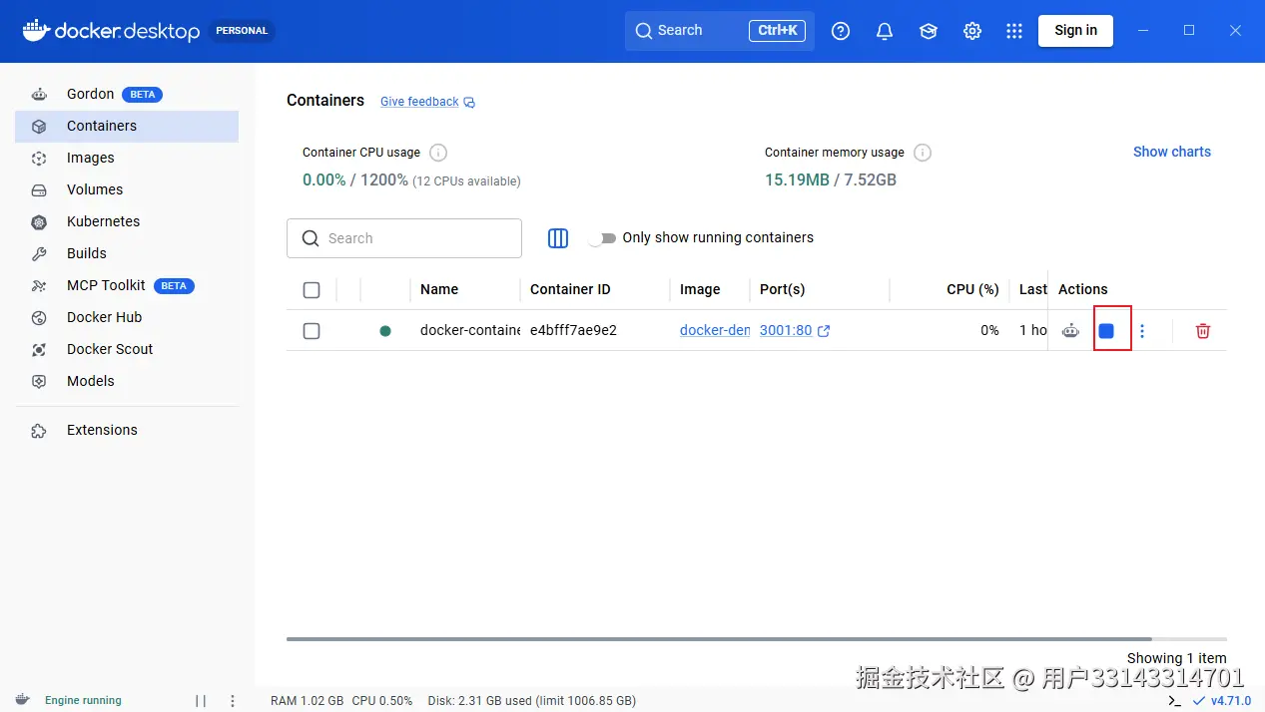Check the select-all containers checkbox
This screenshot has width=1265, height=712.
312,290
